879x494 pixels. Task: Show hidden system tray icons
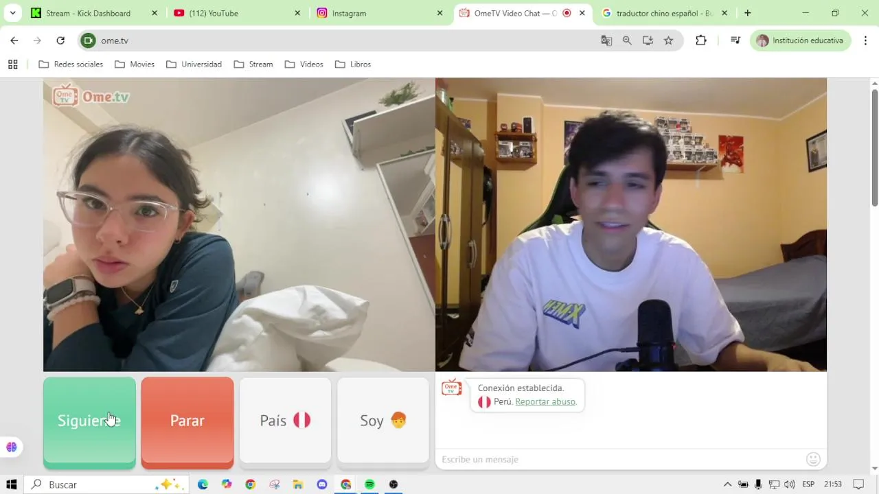(x=727, y=484)
